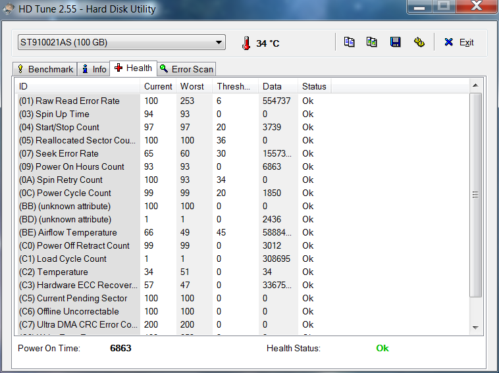Image resolution: width=499 pixels, height=373 pixels.
Task: Select the Health tab
Action: tap(134, 68)
